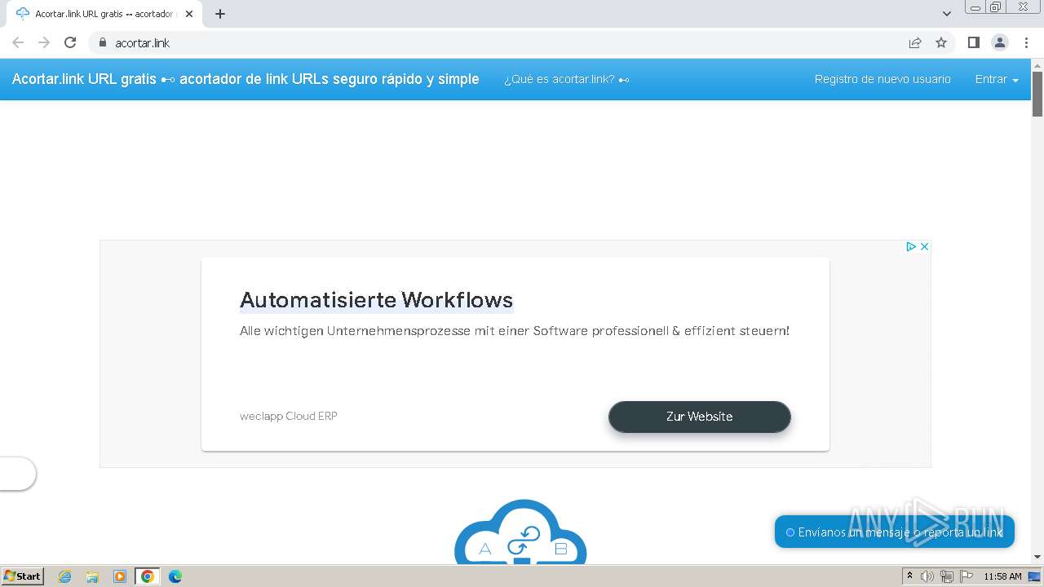Close the ad with the X icon
This screenshot has height=587, width=1044.
924,246
